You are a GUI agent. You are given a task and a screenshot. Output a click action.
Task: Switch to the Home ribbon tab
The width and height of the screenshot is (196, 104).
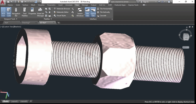tap(10, 5)
